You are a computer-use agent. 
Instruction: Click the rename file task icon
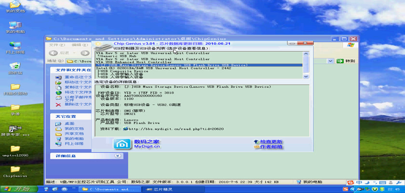click(x=59, y=77)
